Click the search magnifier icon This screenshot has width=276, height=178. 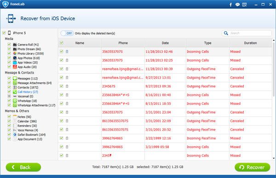click(226, 33)
